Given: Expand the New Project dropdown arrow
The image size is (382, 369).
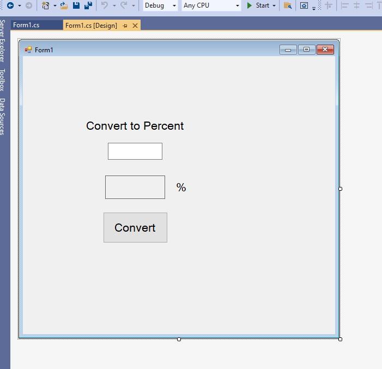Looking at the screenshot, I should 55,5.
